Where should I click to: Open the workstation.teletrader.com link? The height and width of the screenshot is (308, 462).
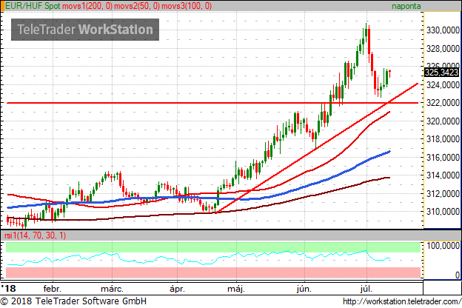point(402,301)
